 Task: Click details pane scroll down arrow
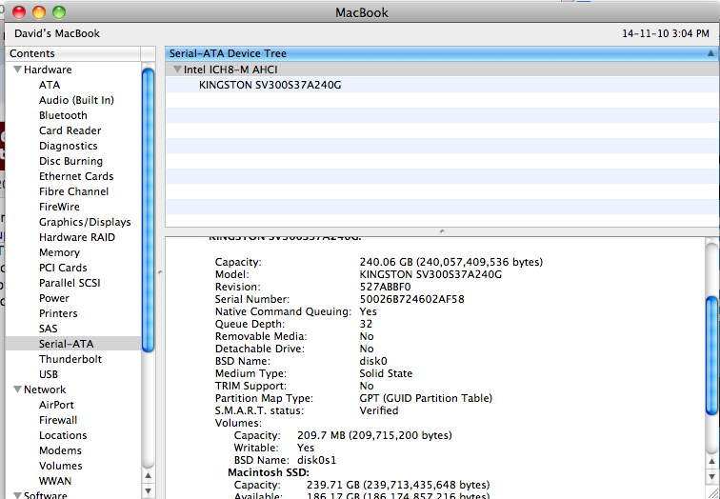711,476
